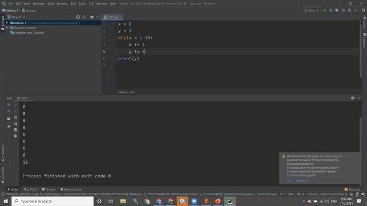Open the Actions dropdown in the notification
The height and width of the screenshot is (206, 367).
[302, 181]
